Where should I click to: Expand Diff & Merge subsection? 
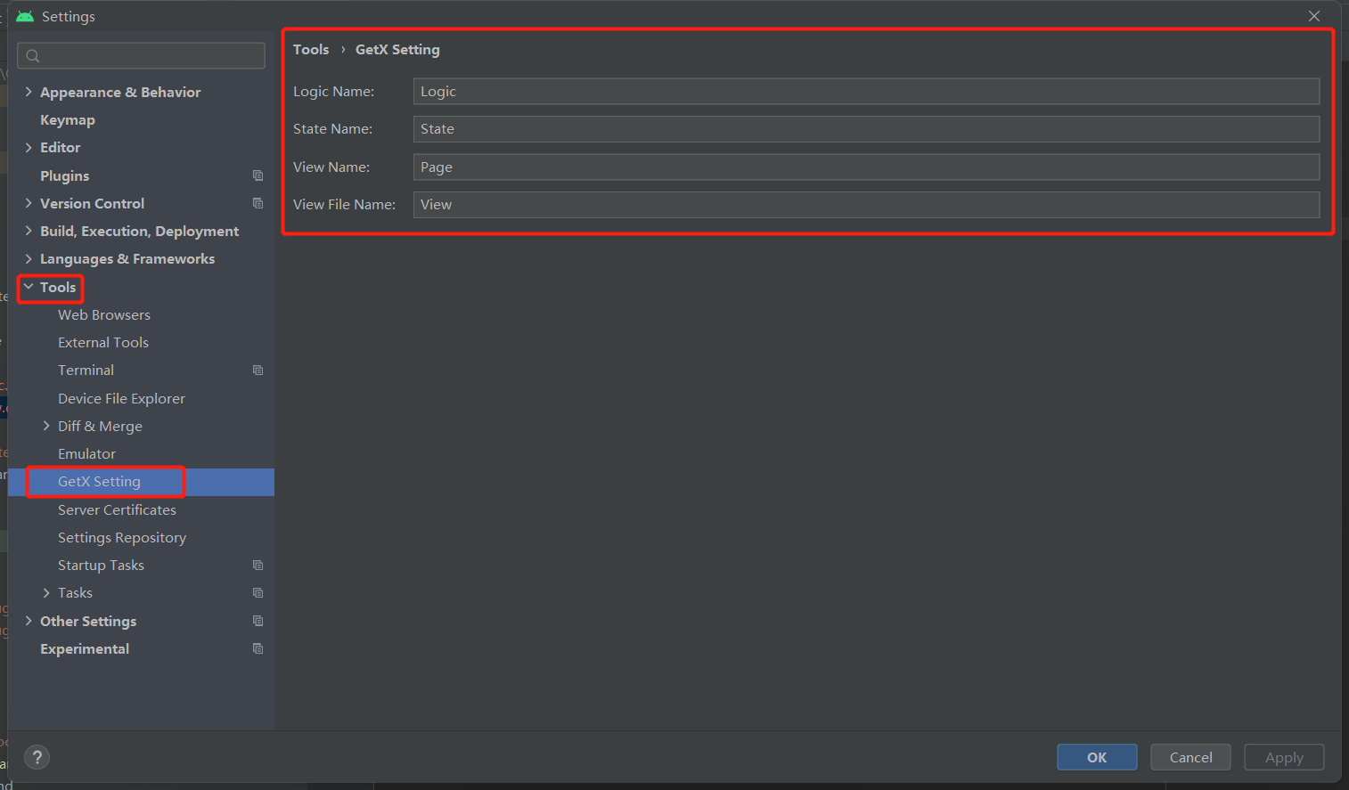pos(46,426)
